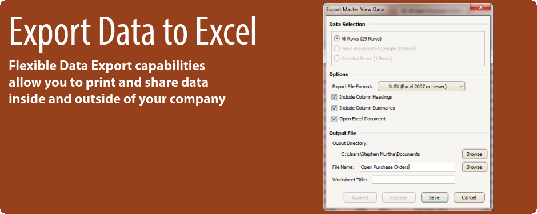This screenshot has width=537, height=214.
Task: Open the Export File Format dropdown arrow
Action: point(462,87)
